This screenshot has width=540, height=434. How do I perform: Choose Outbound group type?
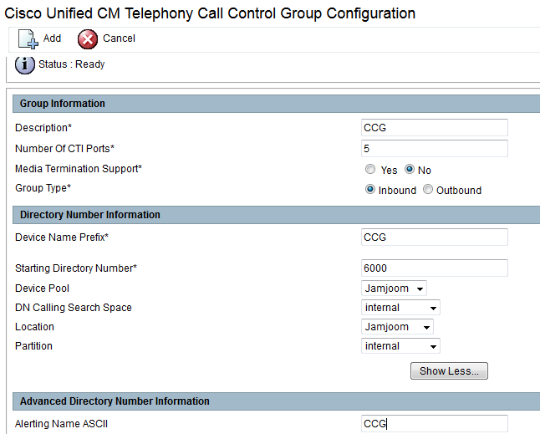pyautogui.click(x=428, y=190)
